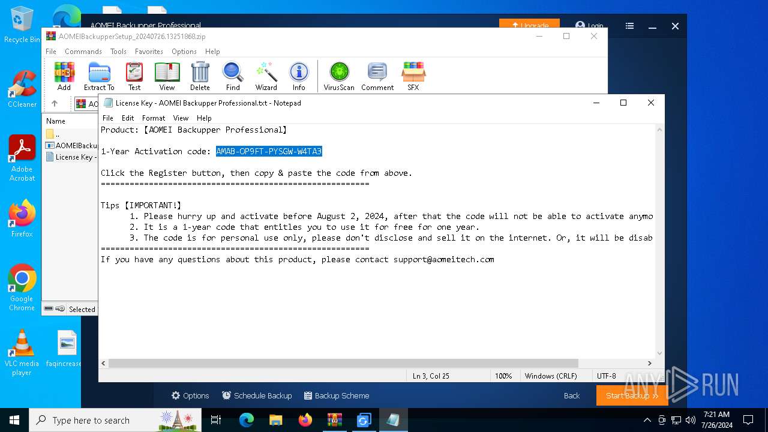Open VLC media player shortcut
The width and height of the screenshot is (768, 432).
click(22, 353)
